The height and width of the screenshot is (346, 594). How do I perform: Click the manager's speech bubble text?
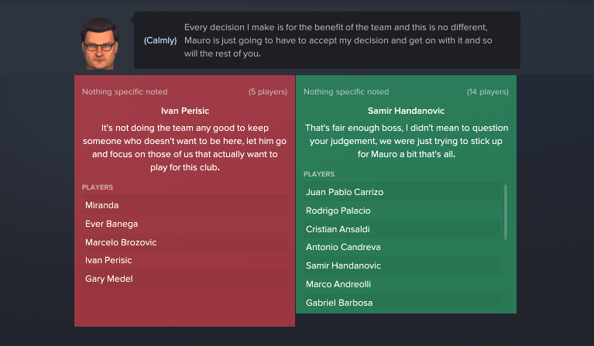tap(338, 40)
